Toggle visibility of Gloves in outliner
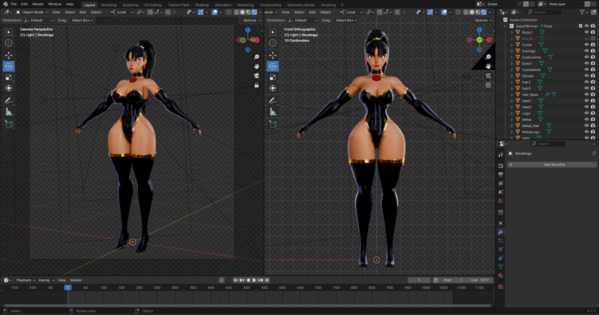The height and width of the screenshot is (315, 599). pyautogui.click(x=586, y=76)
